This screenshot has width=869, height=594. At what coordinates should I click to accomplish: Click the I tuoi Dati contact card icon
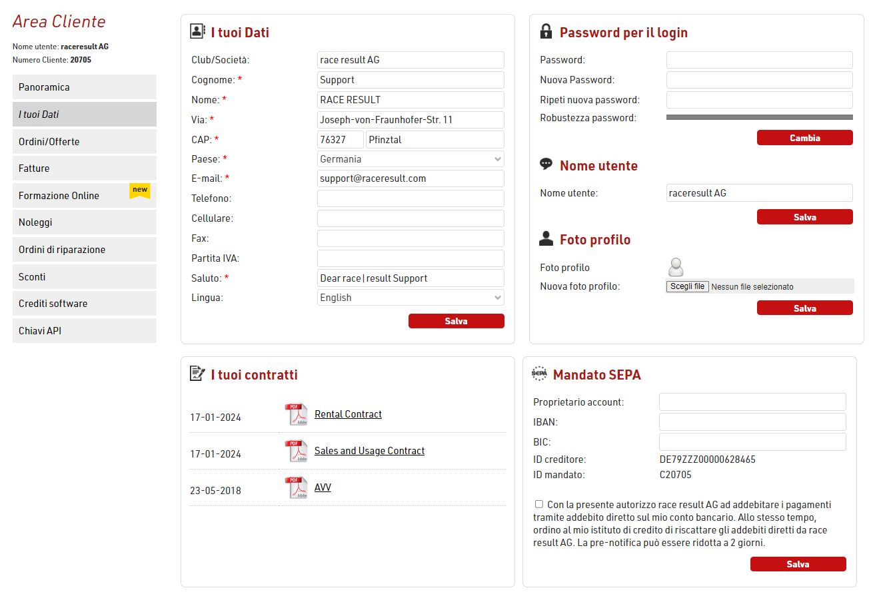click(x=198, y=31)
